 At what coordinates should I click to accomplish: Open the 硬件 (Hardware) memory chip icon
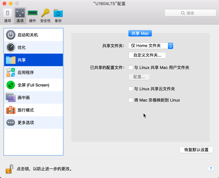coord(33,13)
